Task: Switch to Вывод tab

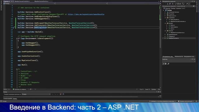Action: coord(15,99)
